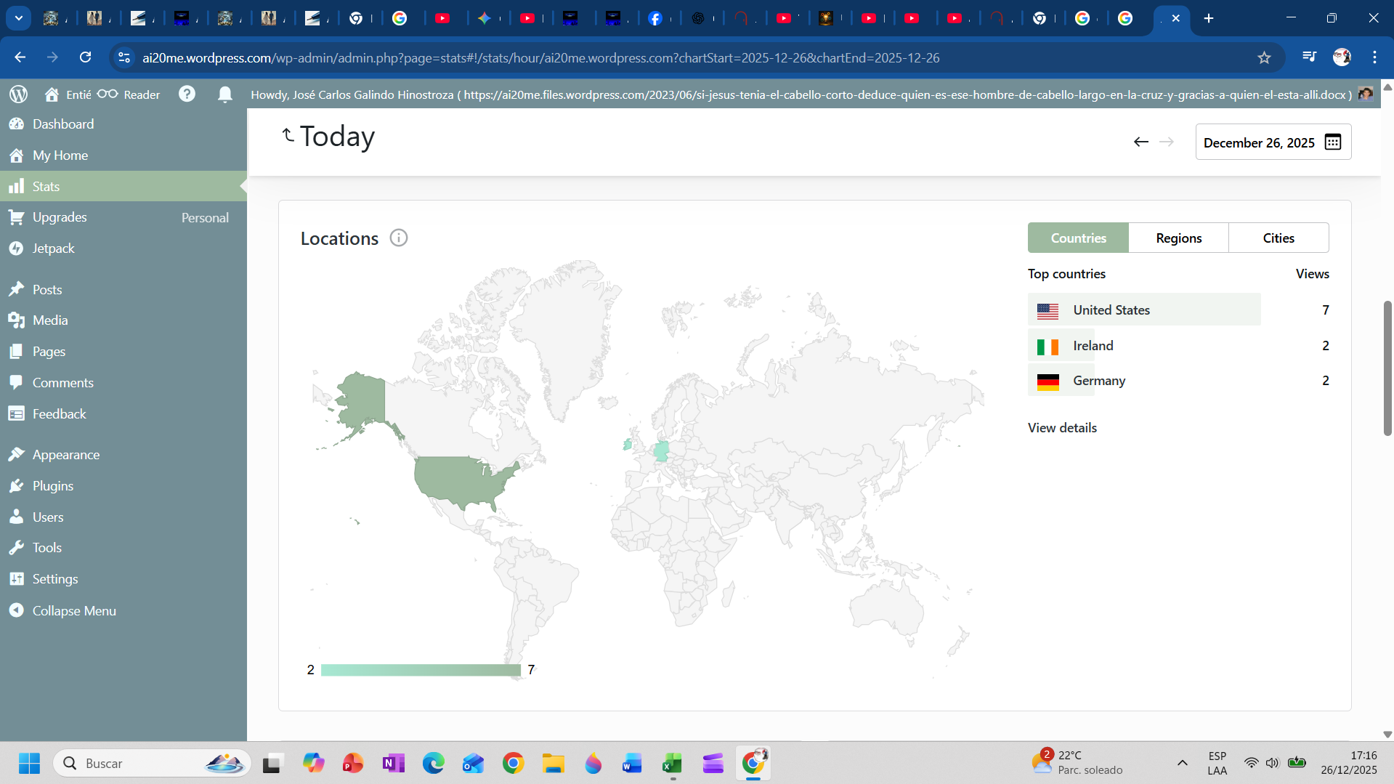Open the Plugins menu item

tap(52, 486)
